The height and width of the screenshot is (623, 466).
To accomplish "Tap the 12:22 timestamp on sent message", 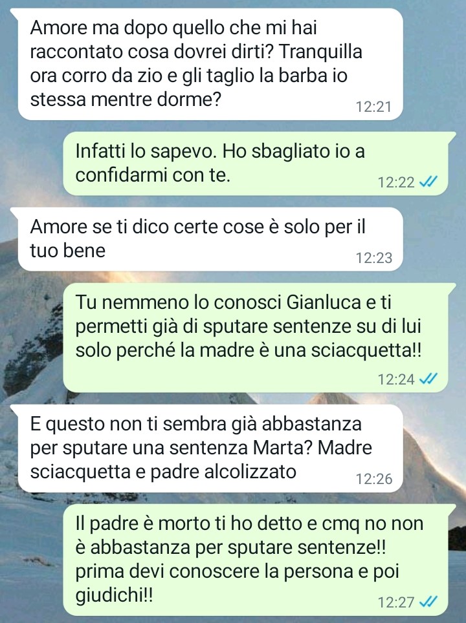I will 396,182.
